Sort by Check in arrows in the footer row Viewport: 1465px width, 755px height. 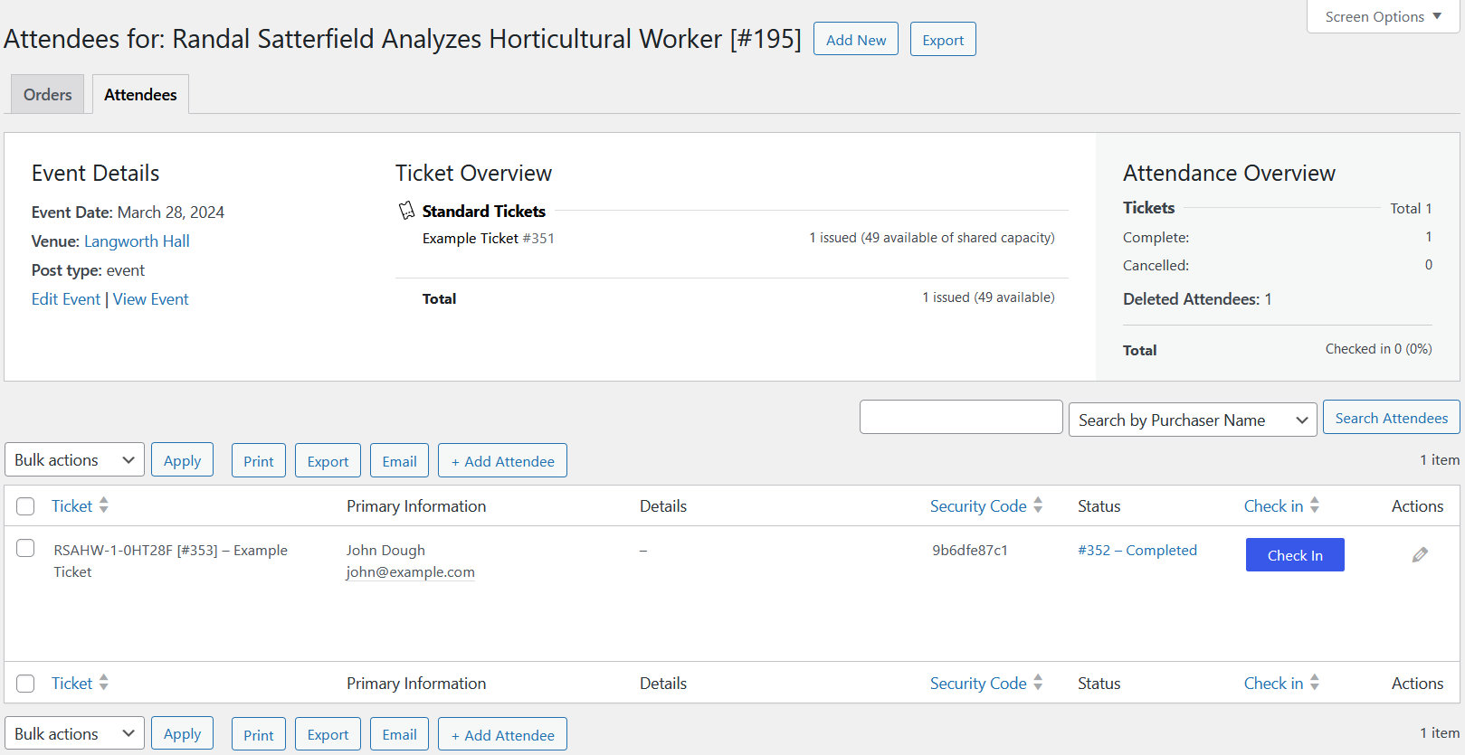pos(1315,683)
